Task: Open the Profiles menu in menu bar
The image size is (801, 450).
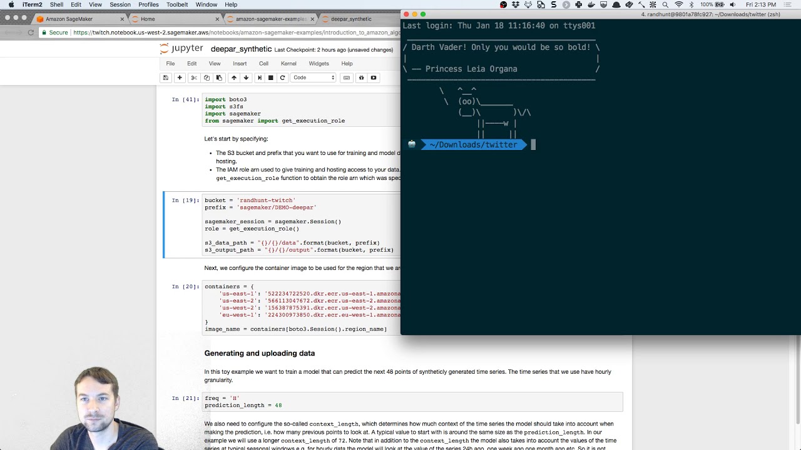Action: tap(148, 4)
